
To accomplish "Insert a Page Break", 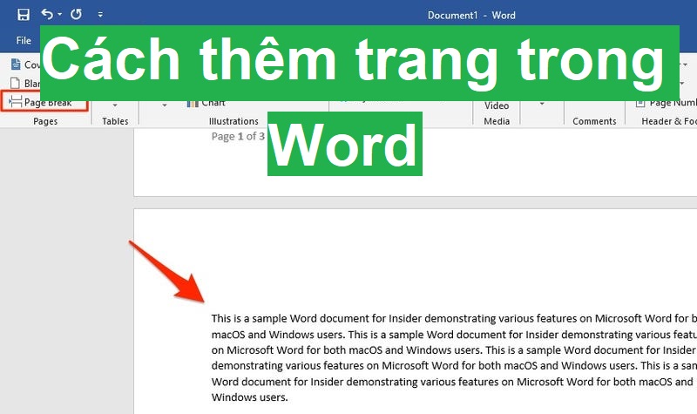I will tap(46, 103).
